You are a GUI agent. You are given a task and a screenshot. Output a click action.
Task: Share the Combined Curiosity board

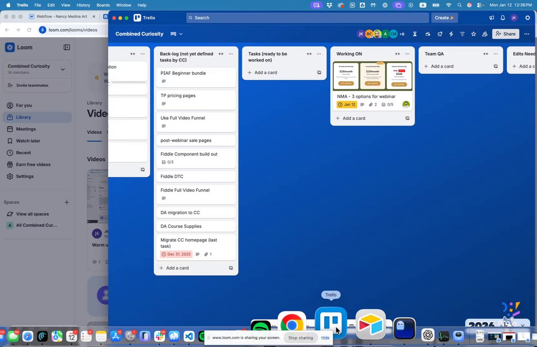[x=506, y=34]
